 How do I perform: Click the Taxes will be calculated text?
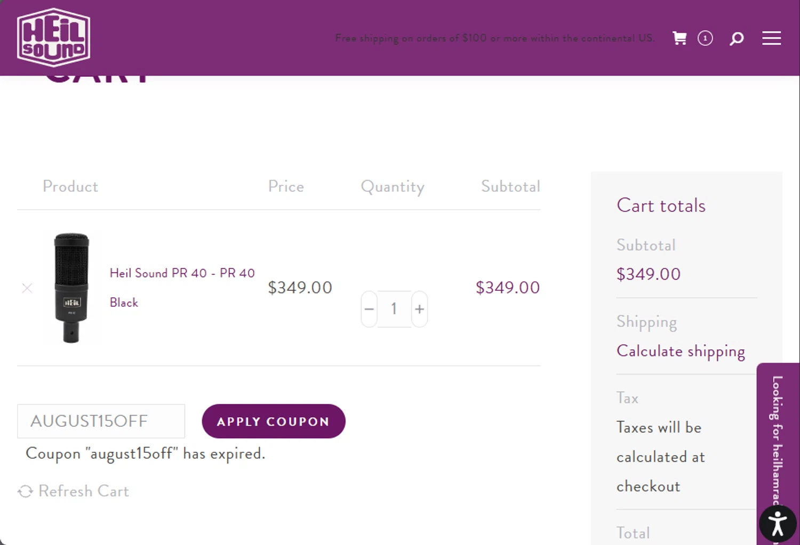coord(661,457)
